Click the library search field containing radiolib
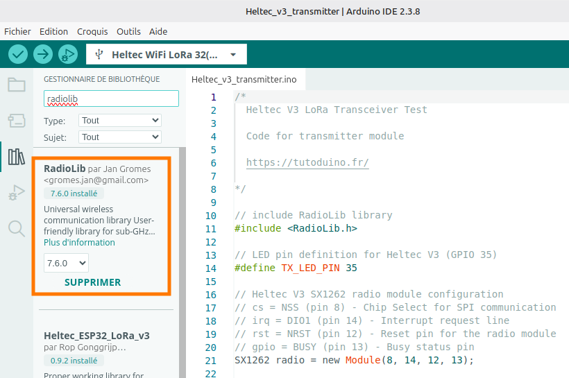The image size is (569, 378). (111, 98)
